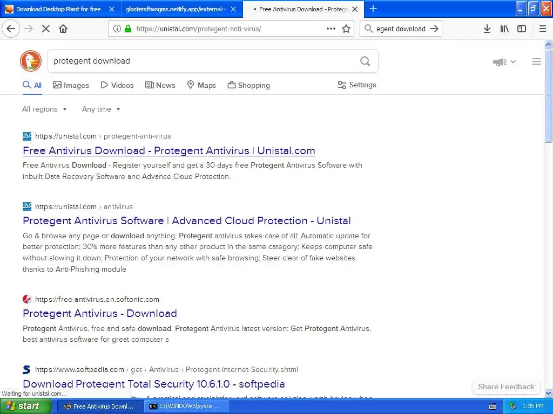Viewport: 553px width, 414px height.
Task: Select the Images results tab
Action: (x=71, y=85)
